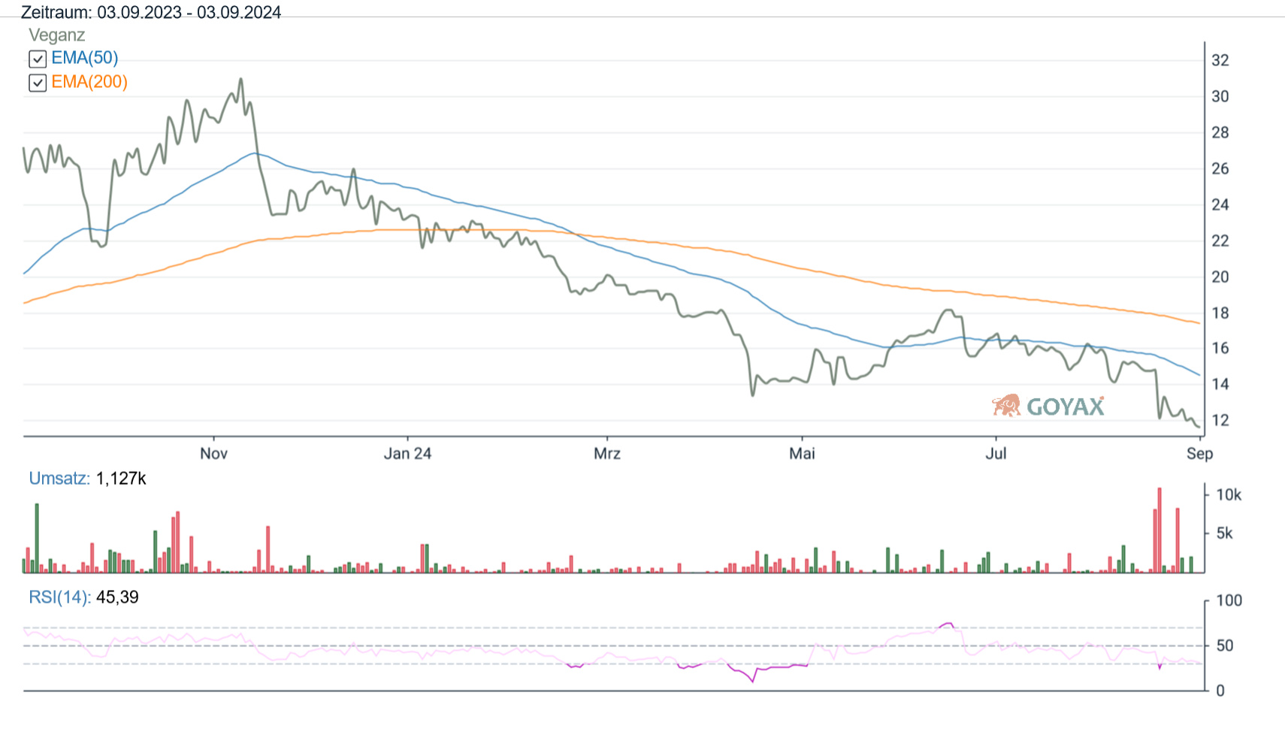
Task: Click the Mrz x-axis label
Action: tap(607, 453)
